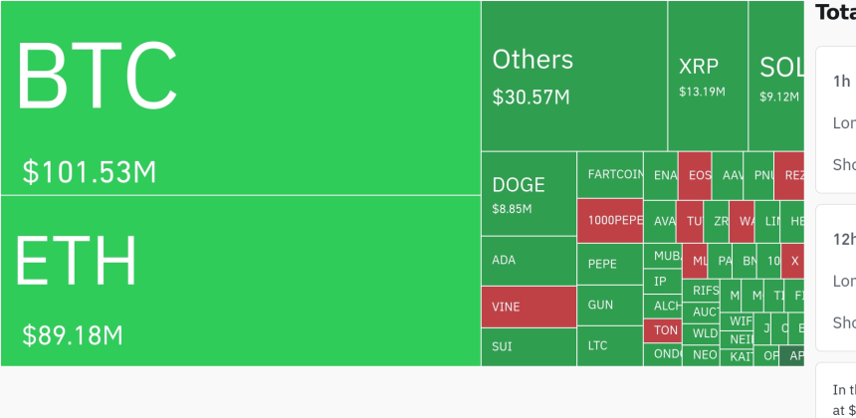Select the ENA tile
This screenshot has height=418, width=856.
click(661, 175)
